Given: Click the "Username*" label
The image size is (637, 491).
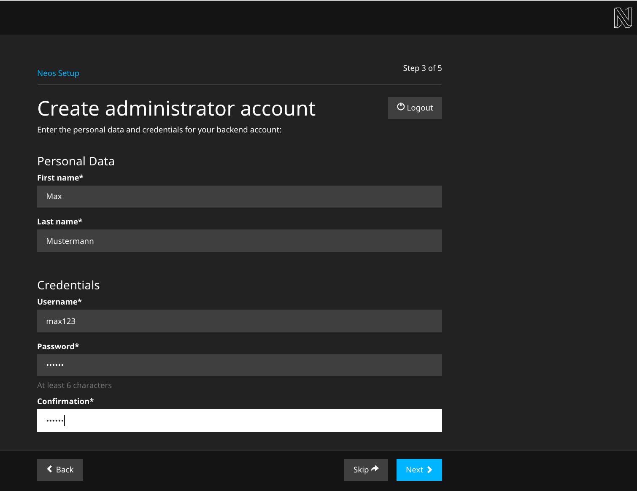Looking at the screenshot, I should coord(59,302).
